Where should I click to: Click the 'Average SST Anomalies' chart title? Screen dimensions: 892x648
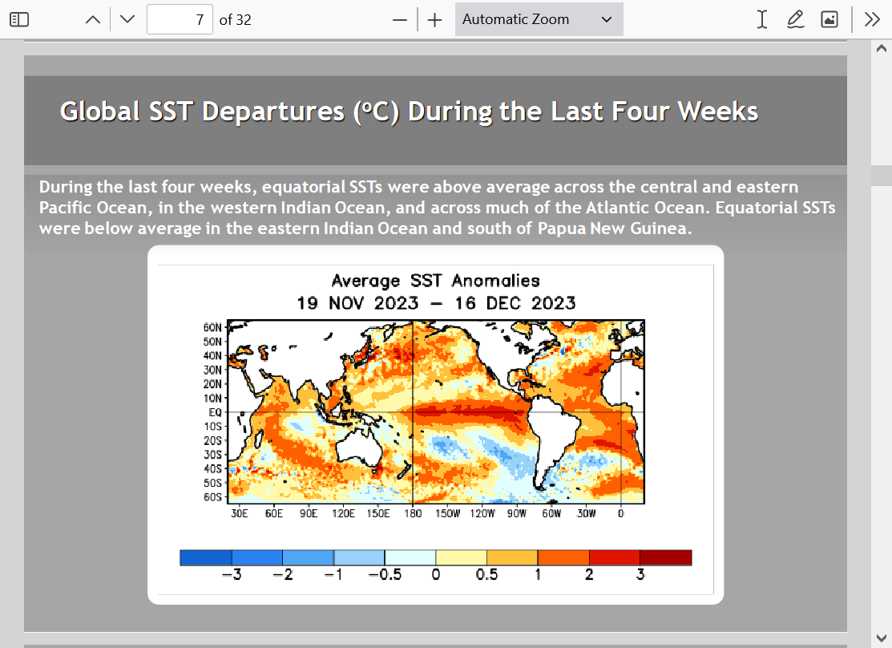tap(436, 281)
